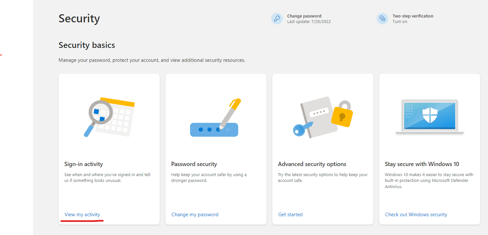Screen dimensions: 488x235
Task: Open the View my activity link
Action: [x=82, y=215]
